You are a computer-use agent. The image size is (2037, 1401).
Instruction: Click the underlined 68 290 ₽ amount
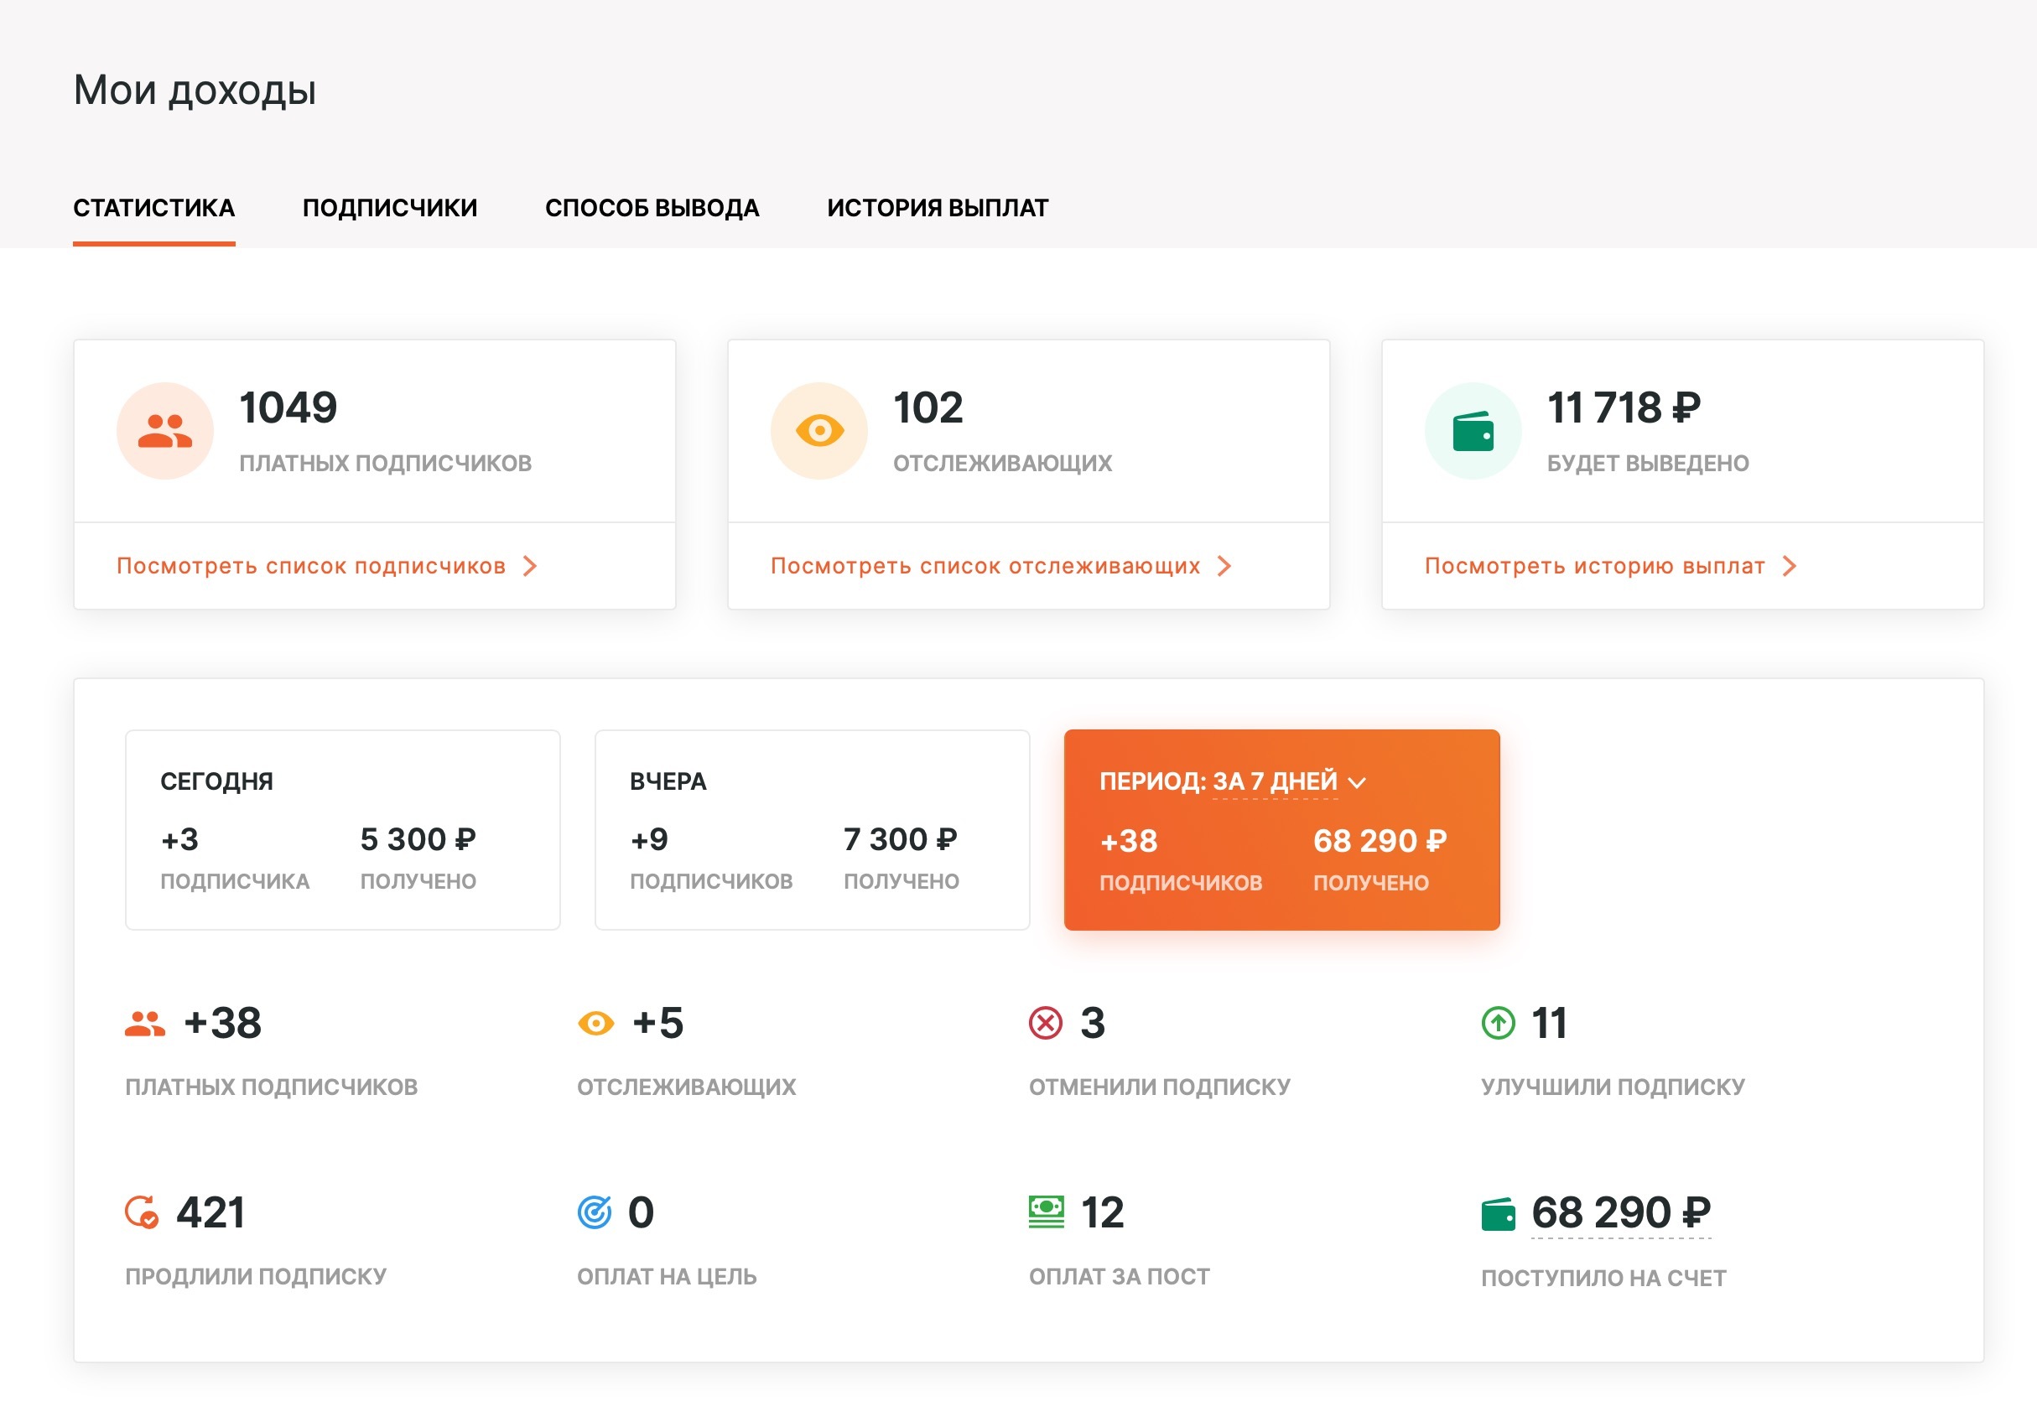tap(1622, 1214)
